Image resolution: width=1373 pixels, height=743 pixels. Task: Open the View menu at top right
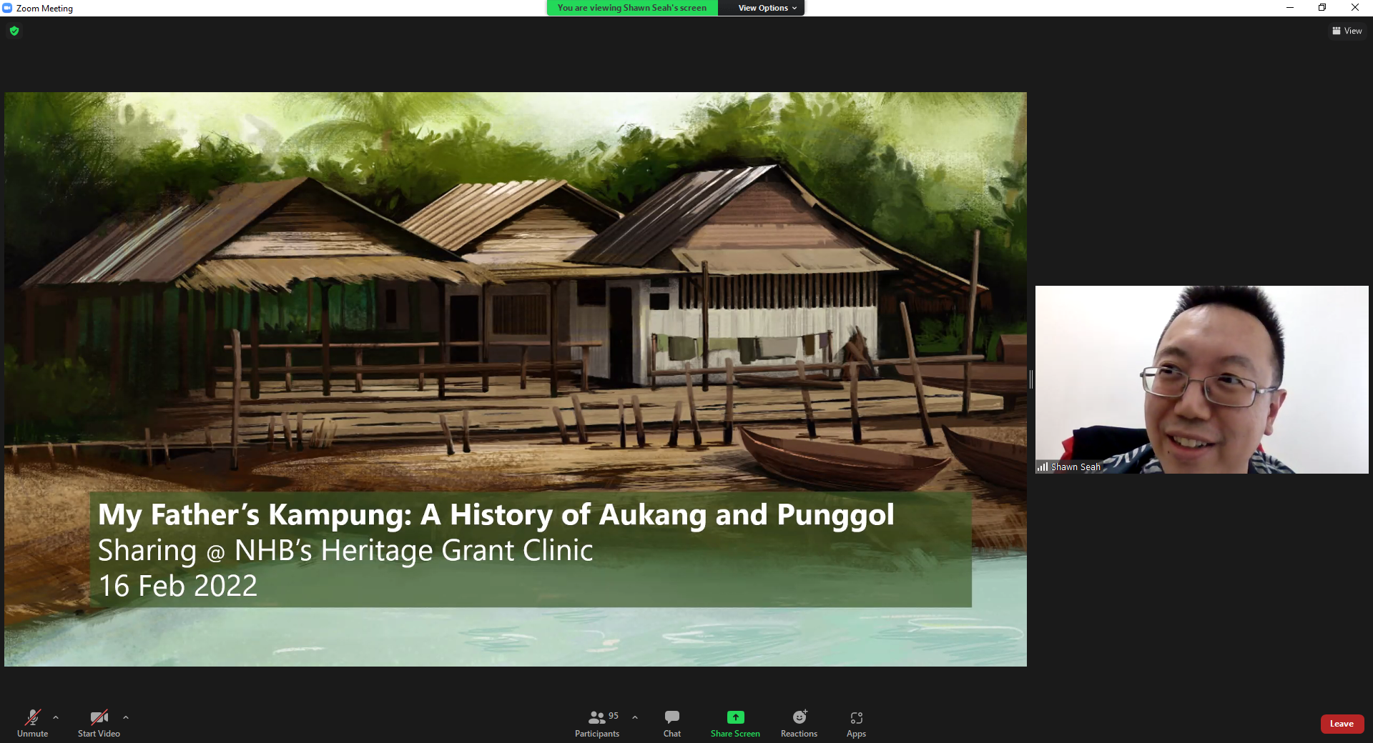tap(1347, 31)
